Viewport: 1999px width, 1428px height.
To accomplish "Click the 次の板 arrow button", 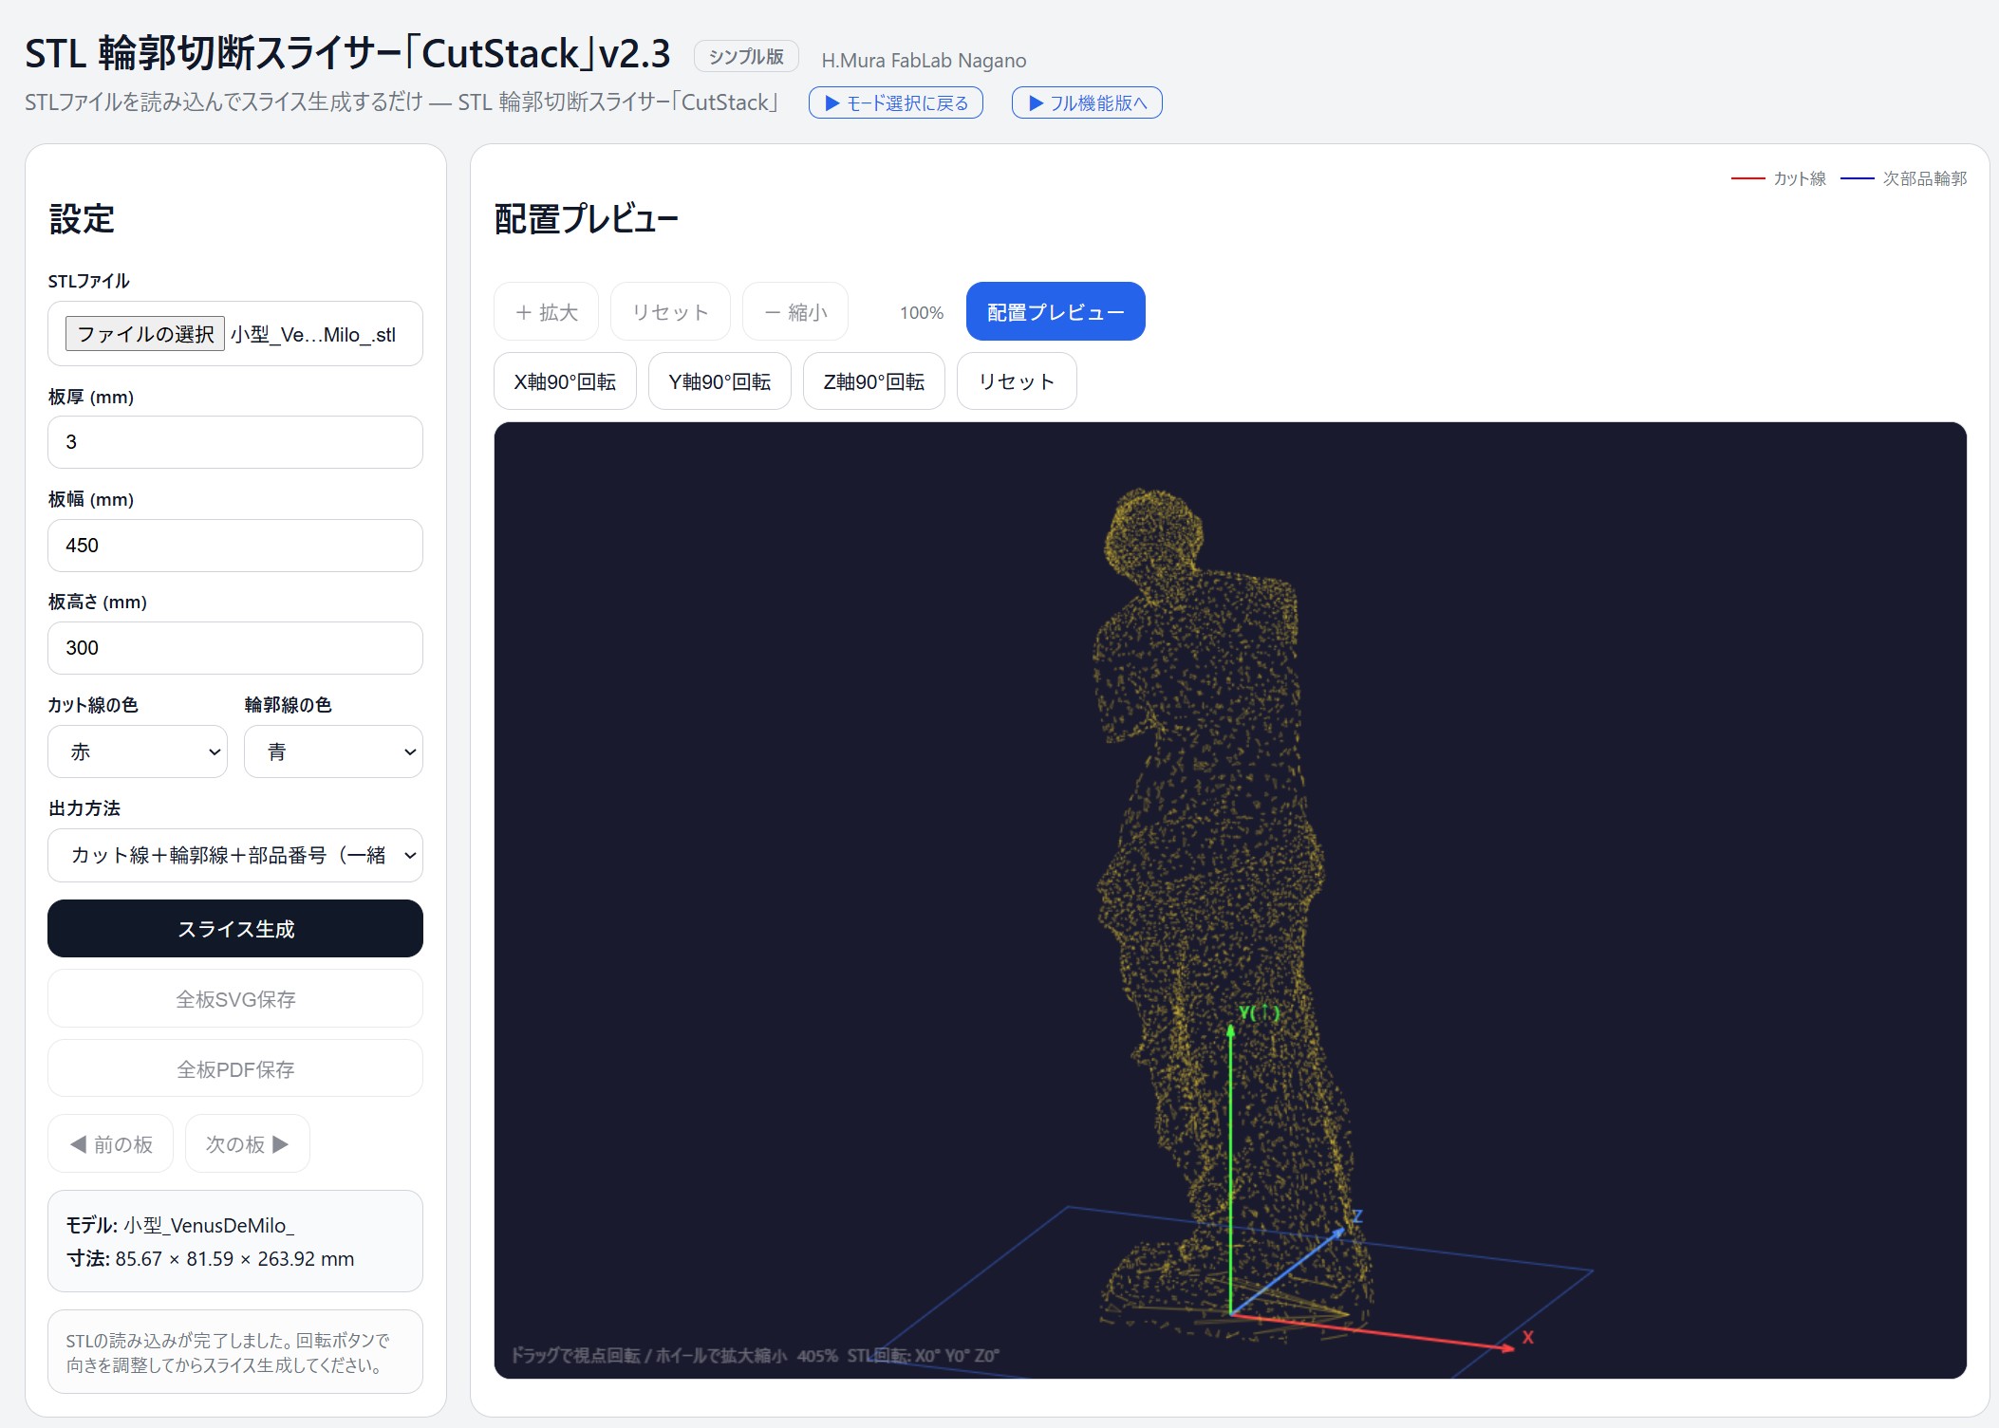I will click(x=247, y=1144).
